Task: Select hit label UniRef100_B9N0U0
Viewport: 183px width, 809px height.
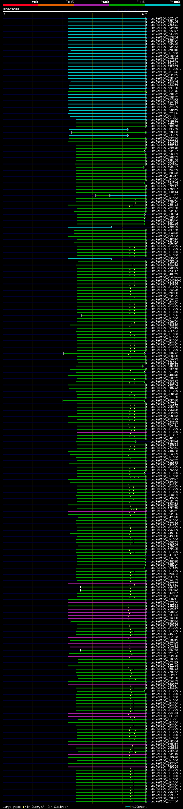Action: coord(164,40)
